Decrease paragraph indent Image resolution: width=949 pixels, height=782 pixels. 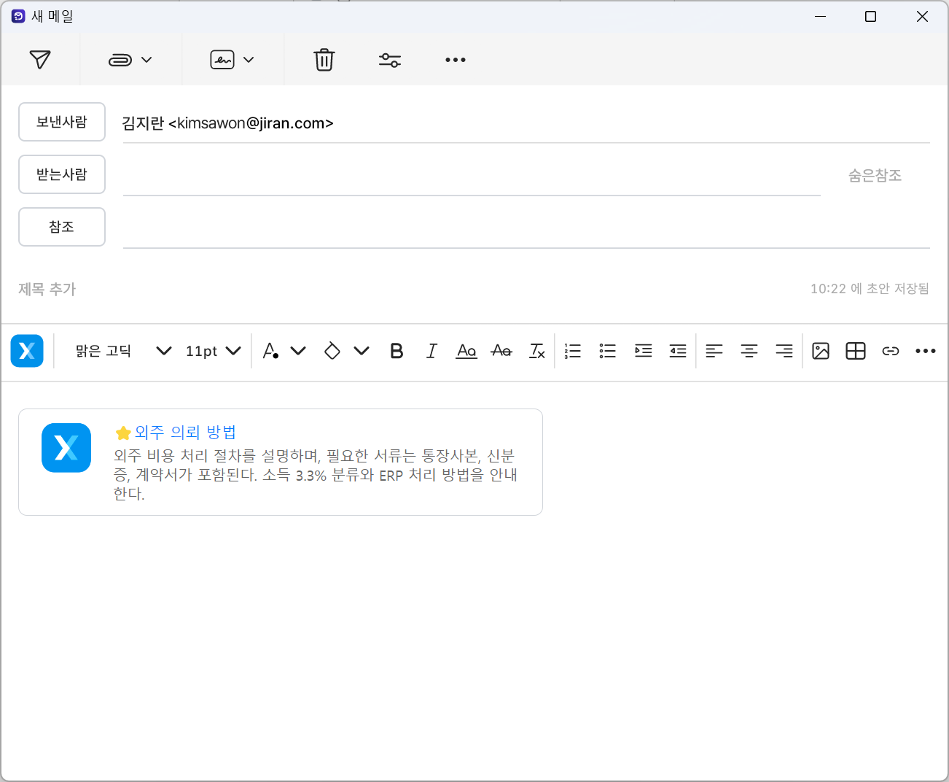point(678,351)
